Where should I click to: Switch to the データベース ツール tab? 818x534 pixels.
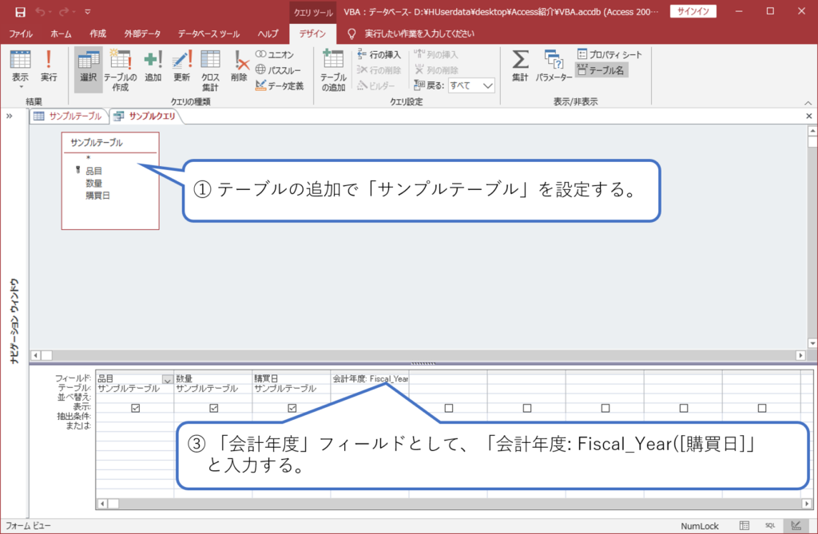pos(208,34)
